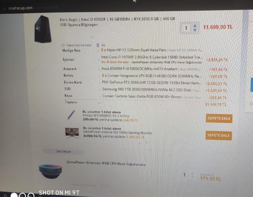Screen dimensions: 253x197
Task: Open the Dark Aegis Oyuncu Bilgisayarı title link
Action: (117, 22)
